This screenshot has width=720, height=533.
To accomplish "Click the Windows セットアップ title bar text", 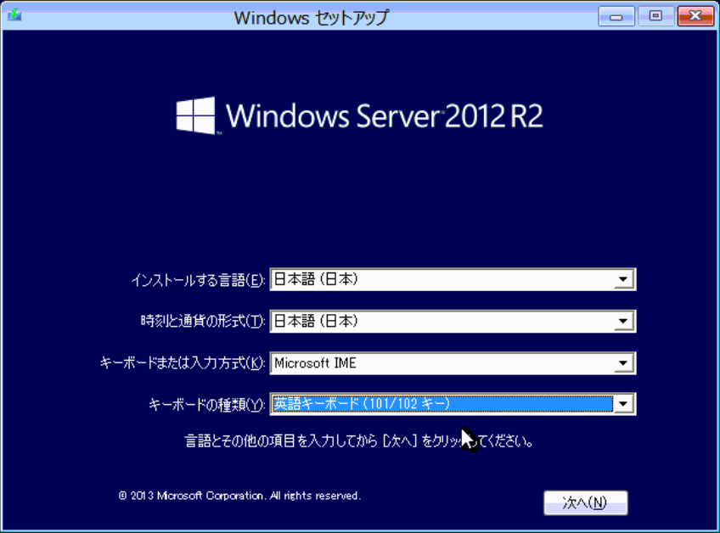I will [x=312, y=18].
